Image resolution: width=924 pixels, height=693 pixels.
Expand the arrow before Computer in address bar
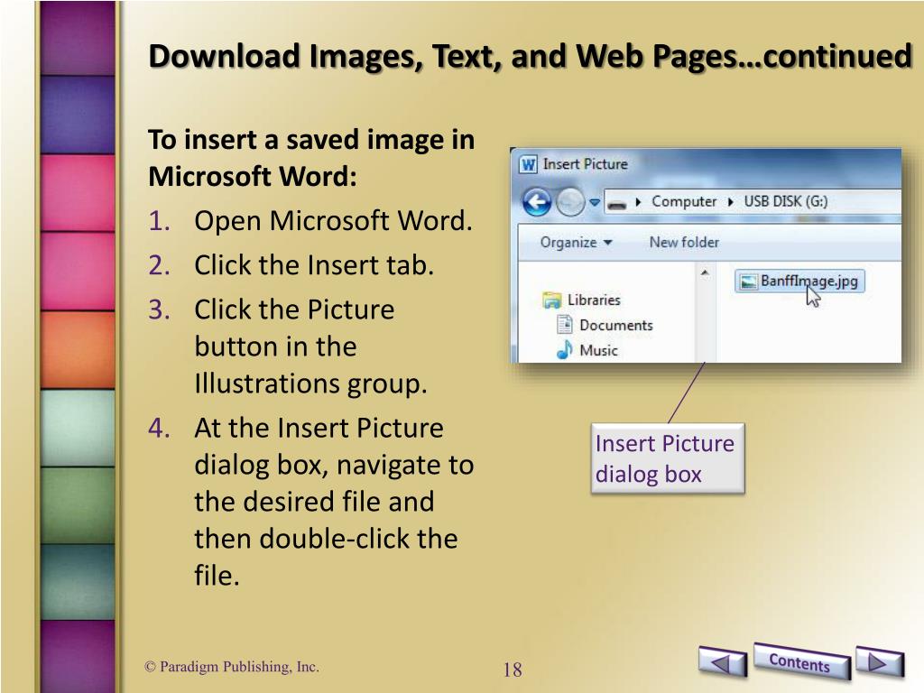click(x=638, y=202)
